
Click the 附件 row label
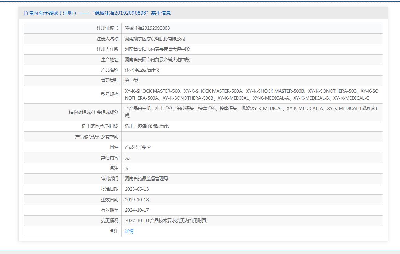point(114,147)
